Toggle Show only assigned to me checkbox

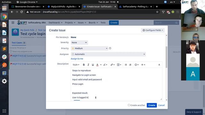(x=11, y=51)
